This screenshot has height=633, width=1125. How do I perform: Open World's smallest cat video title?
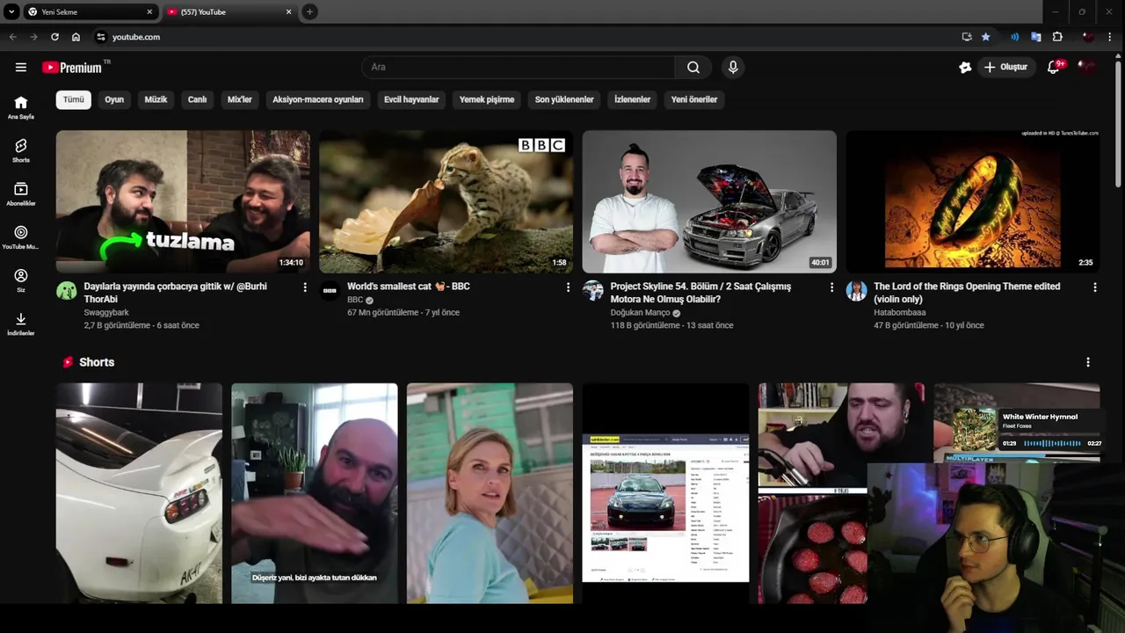(x=409, y=287)
